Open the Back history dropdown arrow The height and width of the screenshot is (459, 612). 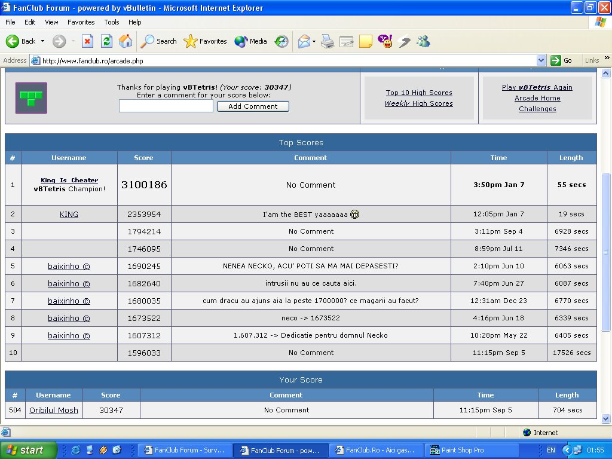[x=42, y=41]
